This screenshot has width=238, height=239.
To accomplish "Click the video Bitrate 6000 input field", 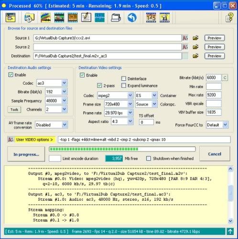I will point(214,77).
